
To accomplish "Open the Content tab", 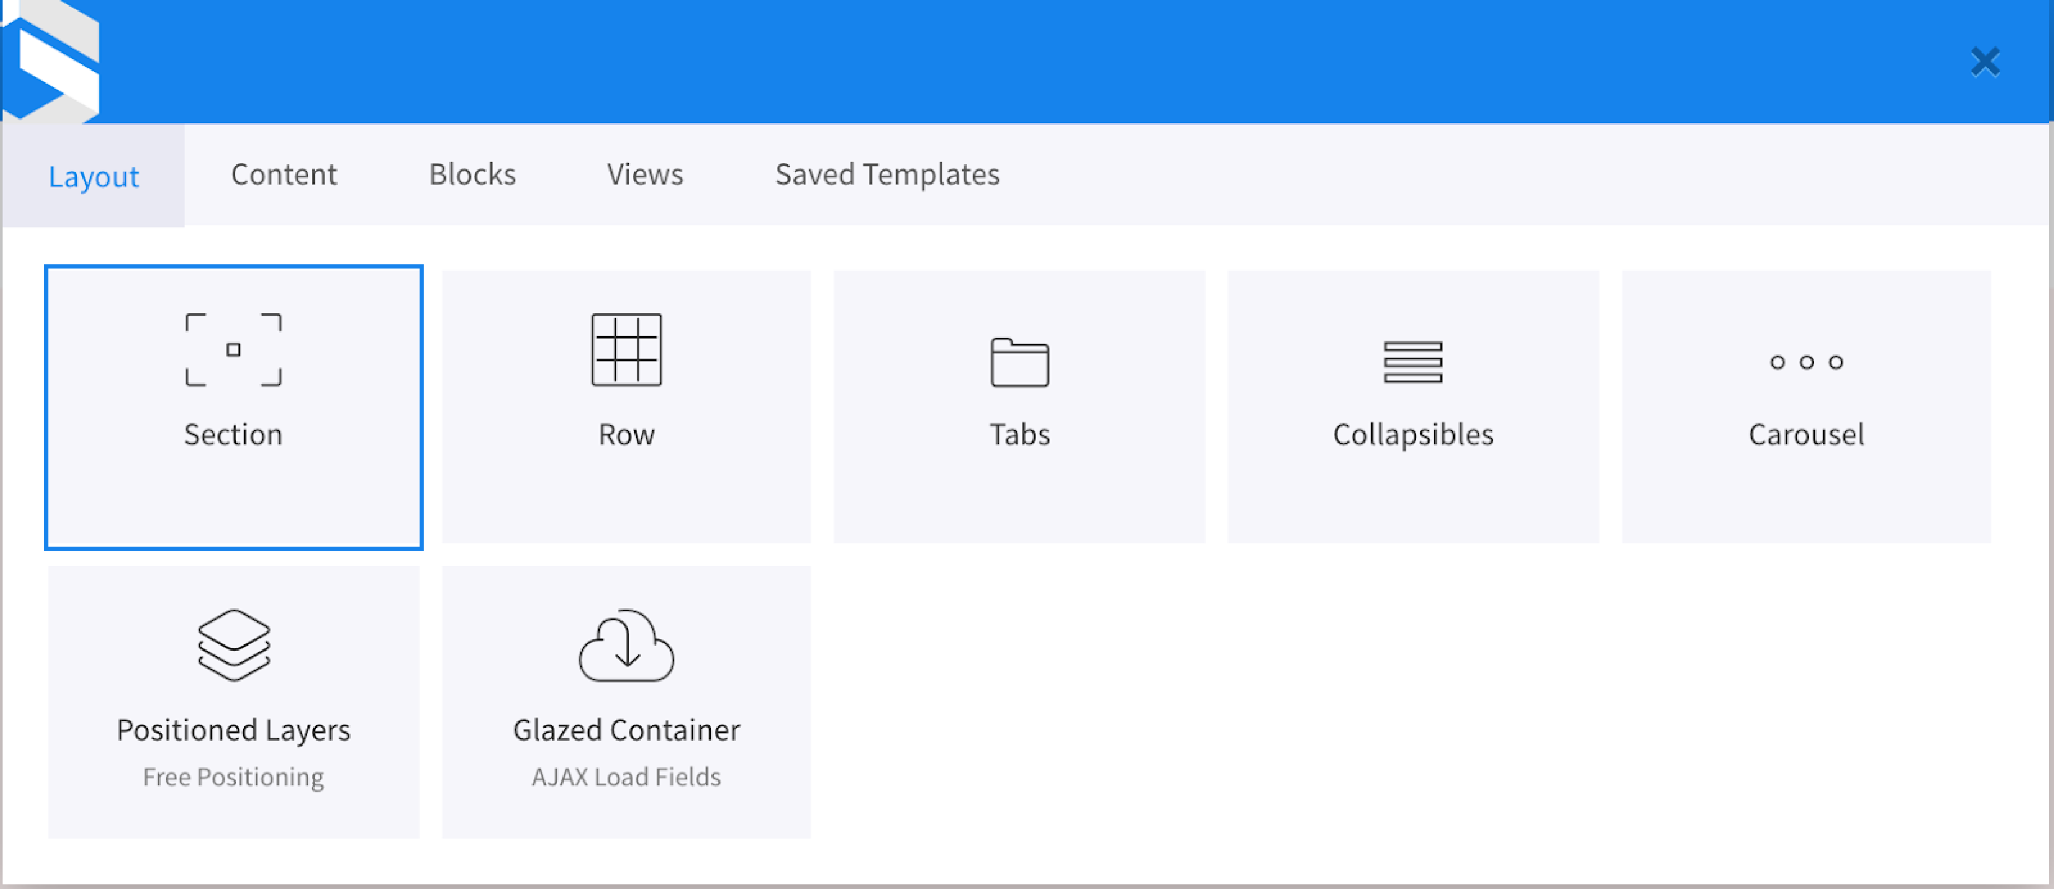I will pyautogui.click(x=284, y=174).
